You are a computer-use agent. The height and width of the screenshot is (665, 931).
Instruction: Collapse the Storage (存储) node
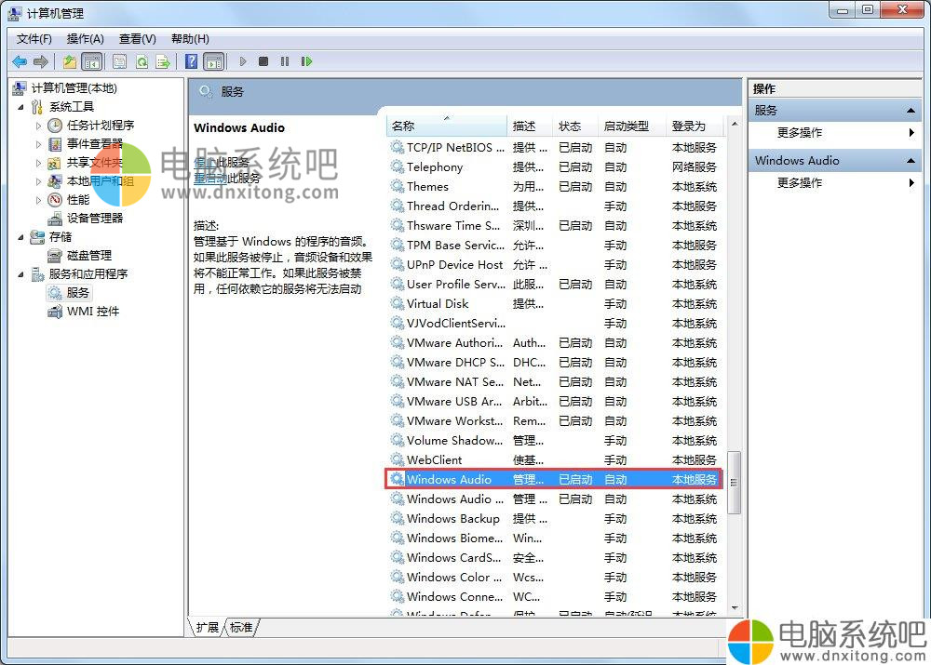(x=20, y=237)
